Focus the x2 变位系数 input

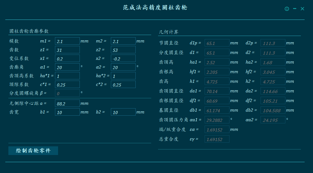[x=123, y=59]
